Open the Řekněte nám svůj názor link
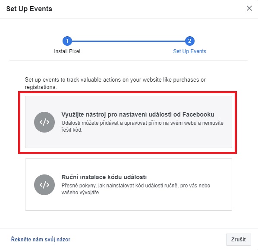 coord(41,239)
